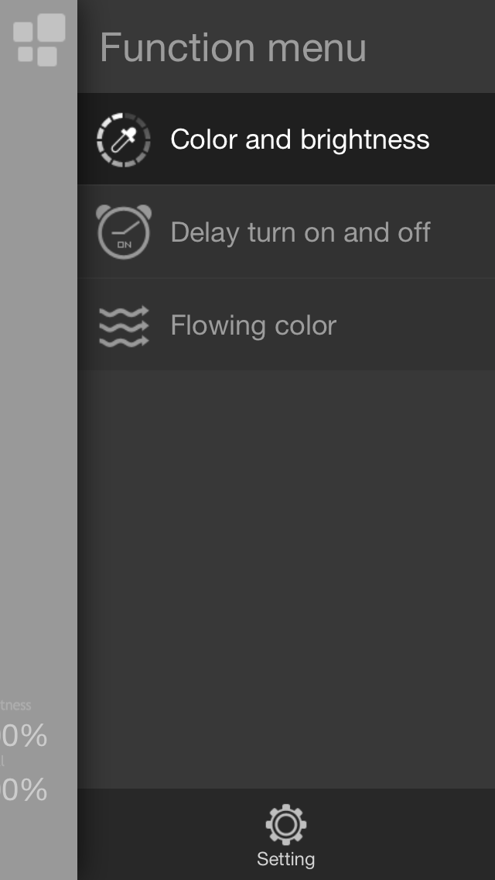
Task: Tap the four-squares menu icon at top left
Action: pos(39,40)
